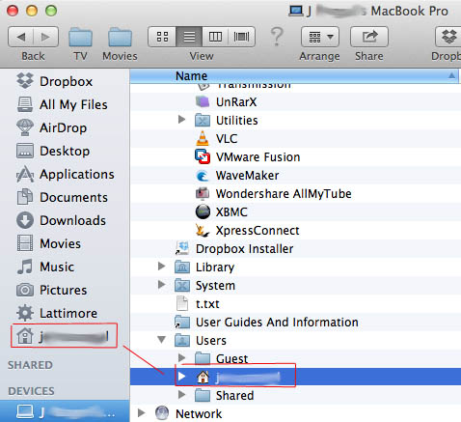The width and height of the screenshot is (461, 422).
Task: Click the Share toolbar button
Action: pos(369,37)
